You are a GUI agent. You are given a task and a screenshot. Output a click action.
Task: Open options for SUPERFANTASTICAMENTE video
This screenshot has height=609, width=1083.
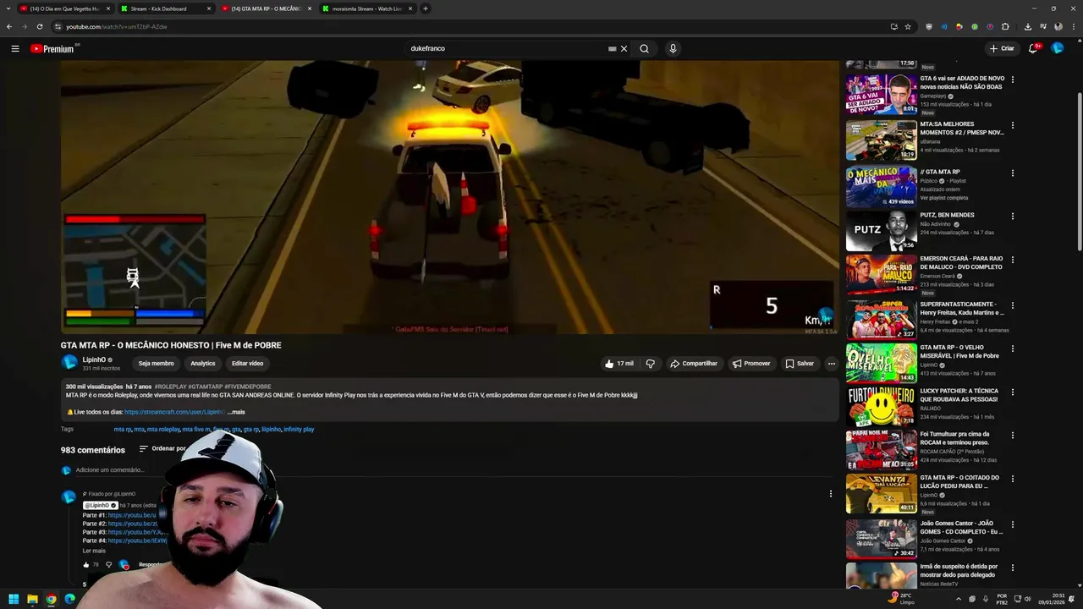[1013, 305]
